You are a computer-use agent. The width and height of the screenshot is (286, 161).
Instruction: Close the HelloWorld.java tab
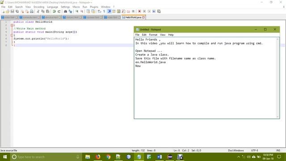[x=143, y=17]
